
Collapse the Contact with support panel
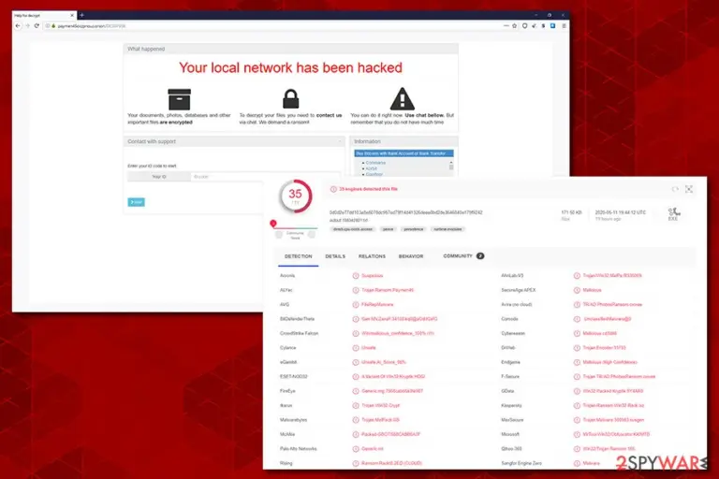pos(340,141)
